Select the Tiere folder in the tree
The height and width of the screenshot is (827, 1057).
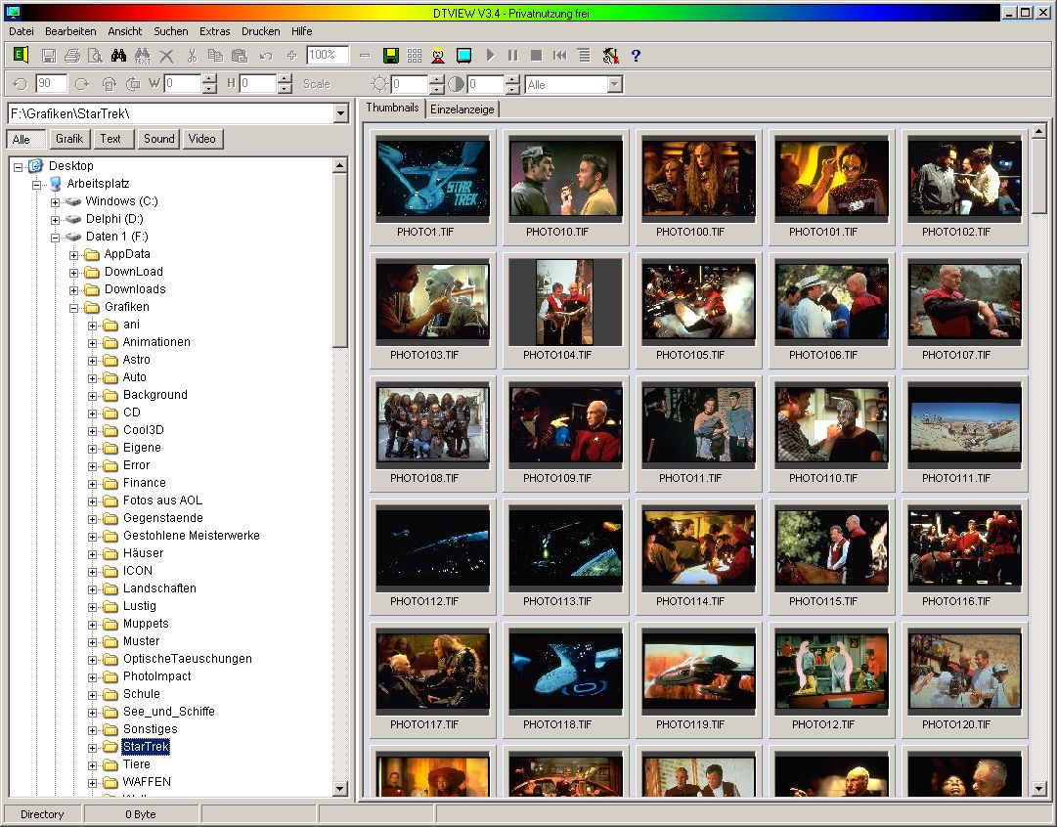tap(136, 764)
